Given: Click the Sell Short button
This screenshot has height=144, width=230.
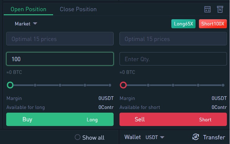Looking at the screenshot, I should 173,119.
